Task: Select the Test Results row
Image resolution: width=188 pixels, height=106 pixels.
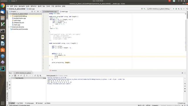Action: 28,78
